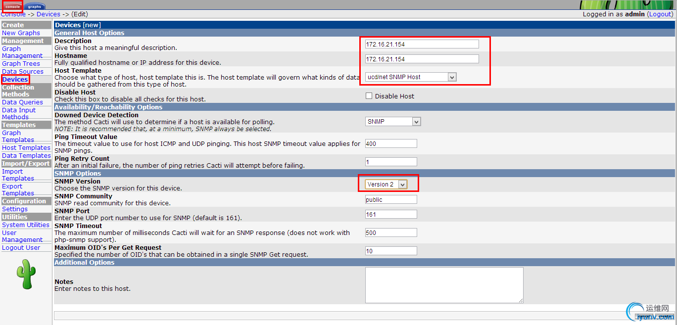This screenshot has height=325, width=677.
Task: Open System Utilities in sidebar
Action: click(x=26, y=225)
